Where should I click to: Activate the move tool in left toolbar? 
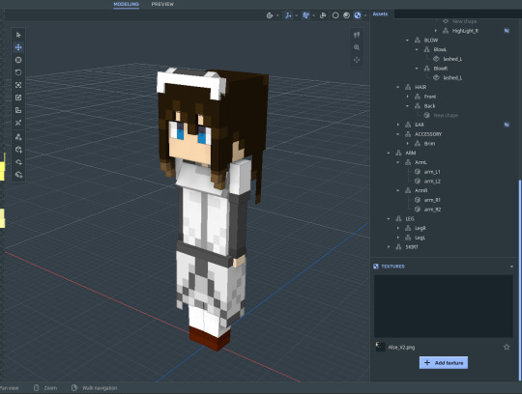click(x=18, y=47)
